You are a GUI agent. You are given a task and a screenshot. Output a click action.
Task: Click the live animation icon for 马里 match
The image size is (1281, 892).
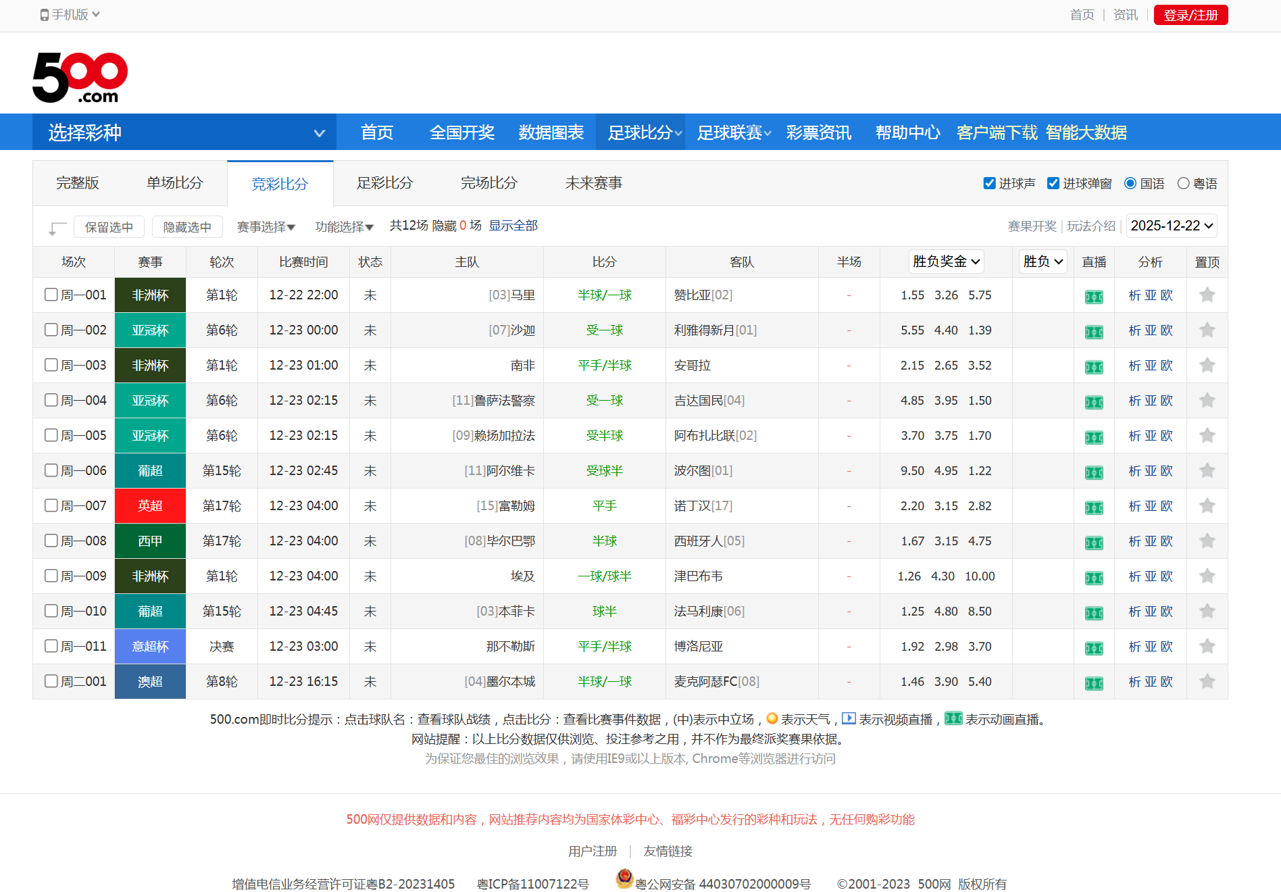(1095, 295)
